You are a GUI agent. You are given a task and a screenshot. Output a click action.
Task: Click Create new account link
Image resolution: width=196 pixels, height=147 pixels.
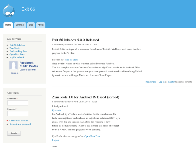pos(19,121)
